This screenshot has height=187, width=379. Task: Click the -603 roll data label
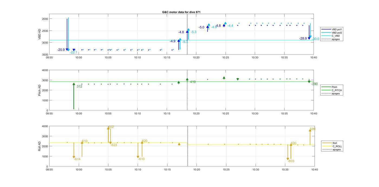coord(291,161)
